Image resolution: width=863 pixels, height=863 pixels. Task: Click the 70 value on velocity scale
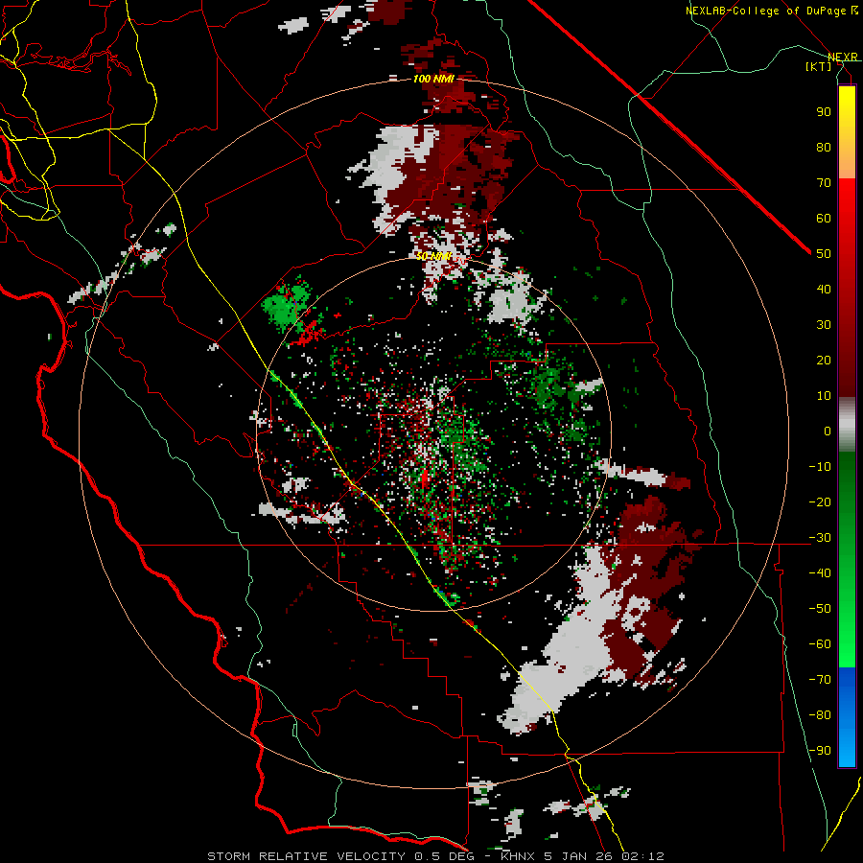(824, 183)
